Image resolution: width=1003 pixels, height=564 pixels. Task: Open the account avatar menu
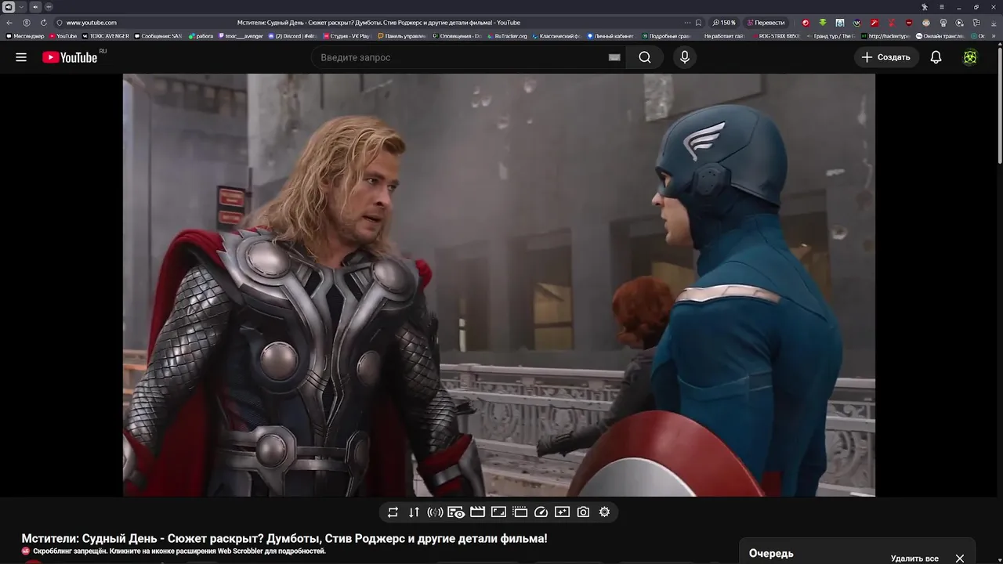coord(970,57)
